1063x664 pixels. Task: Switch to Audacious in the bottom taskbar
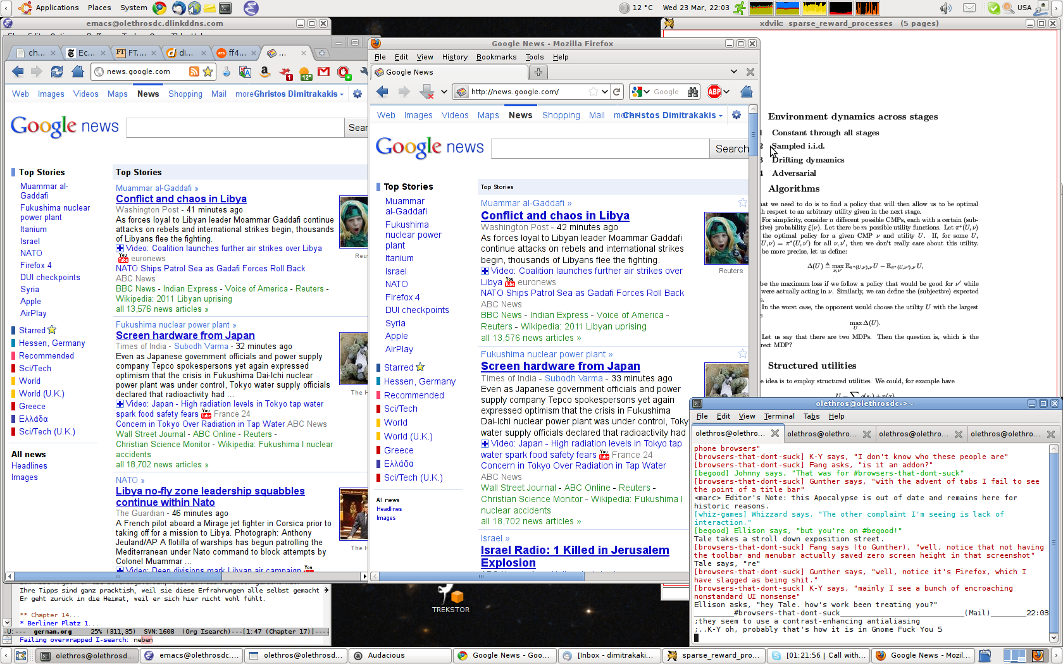[x=401, y=656]
